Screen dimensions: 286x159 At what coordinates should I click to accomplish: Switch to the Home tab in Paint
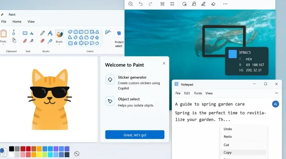(x=17, y=21)
